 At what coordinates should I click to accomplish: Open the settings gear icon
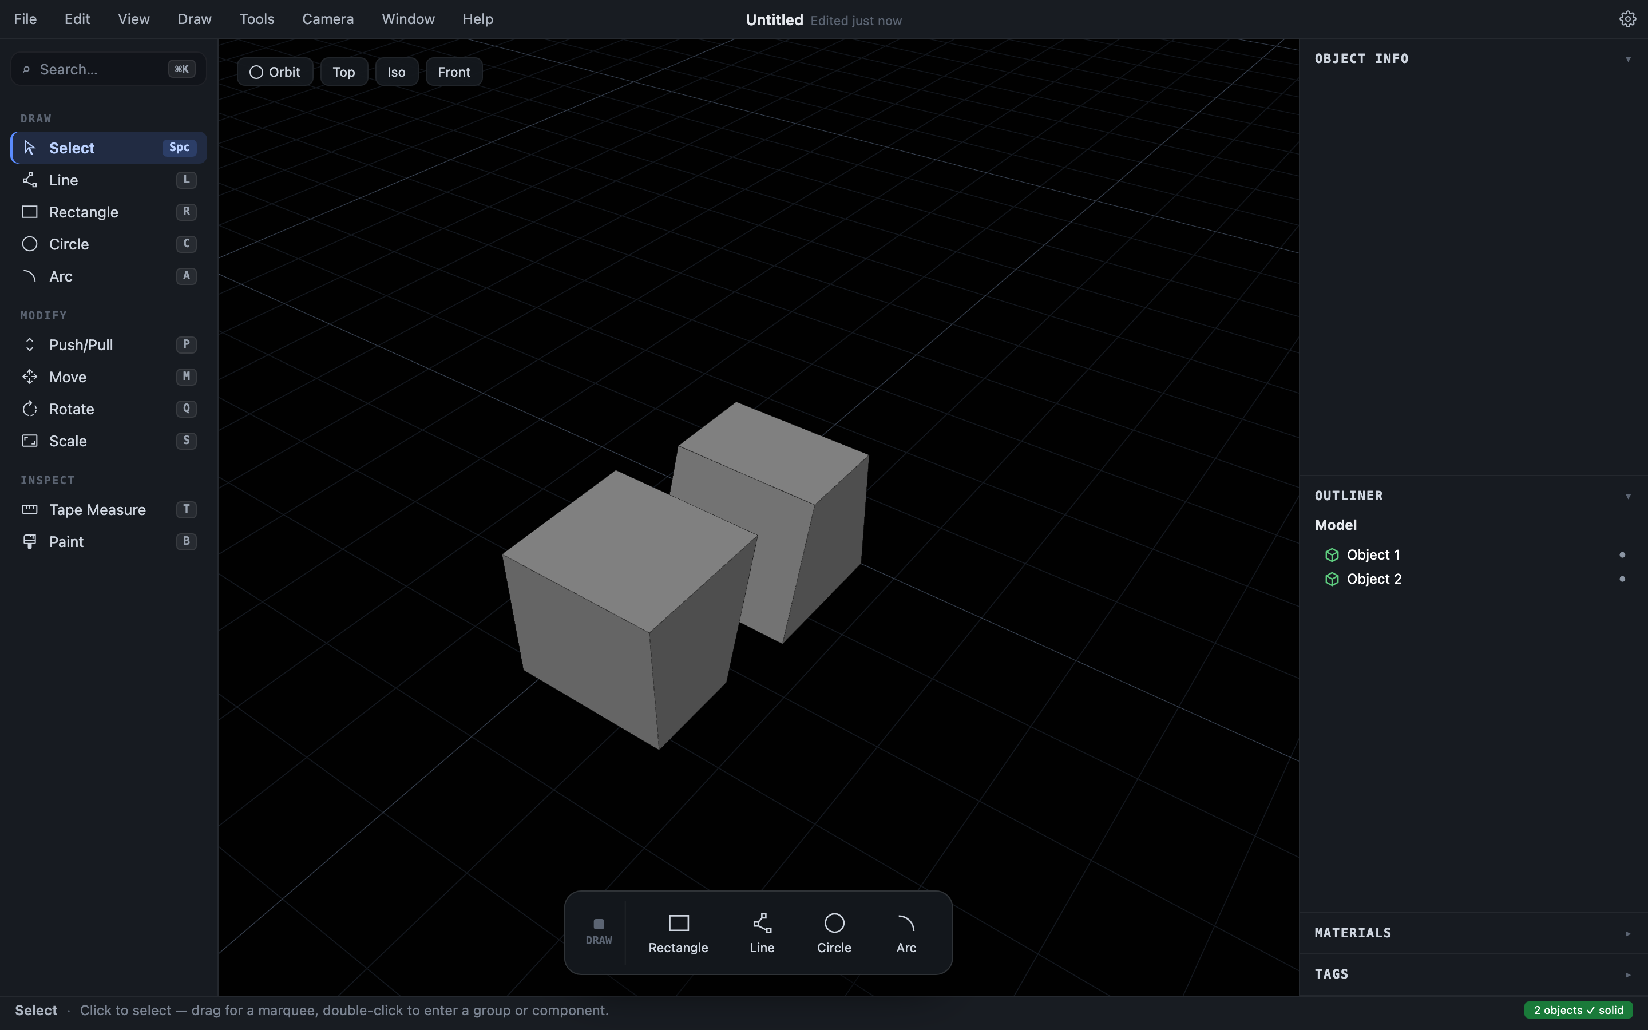[1627, 19]
